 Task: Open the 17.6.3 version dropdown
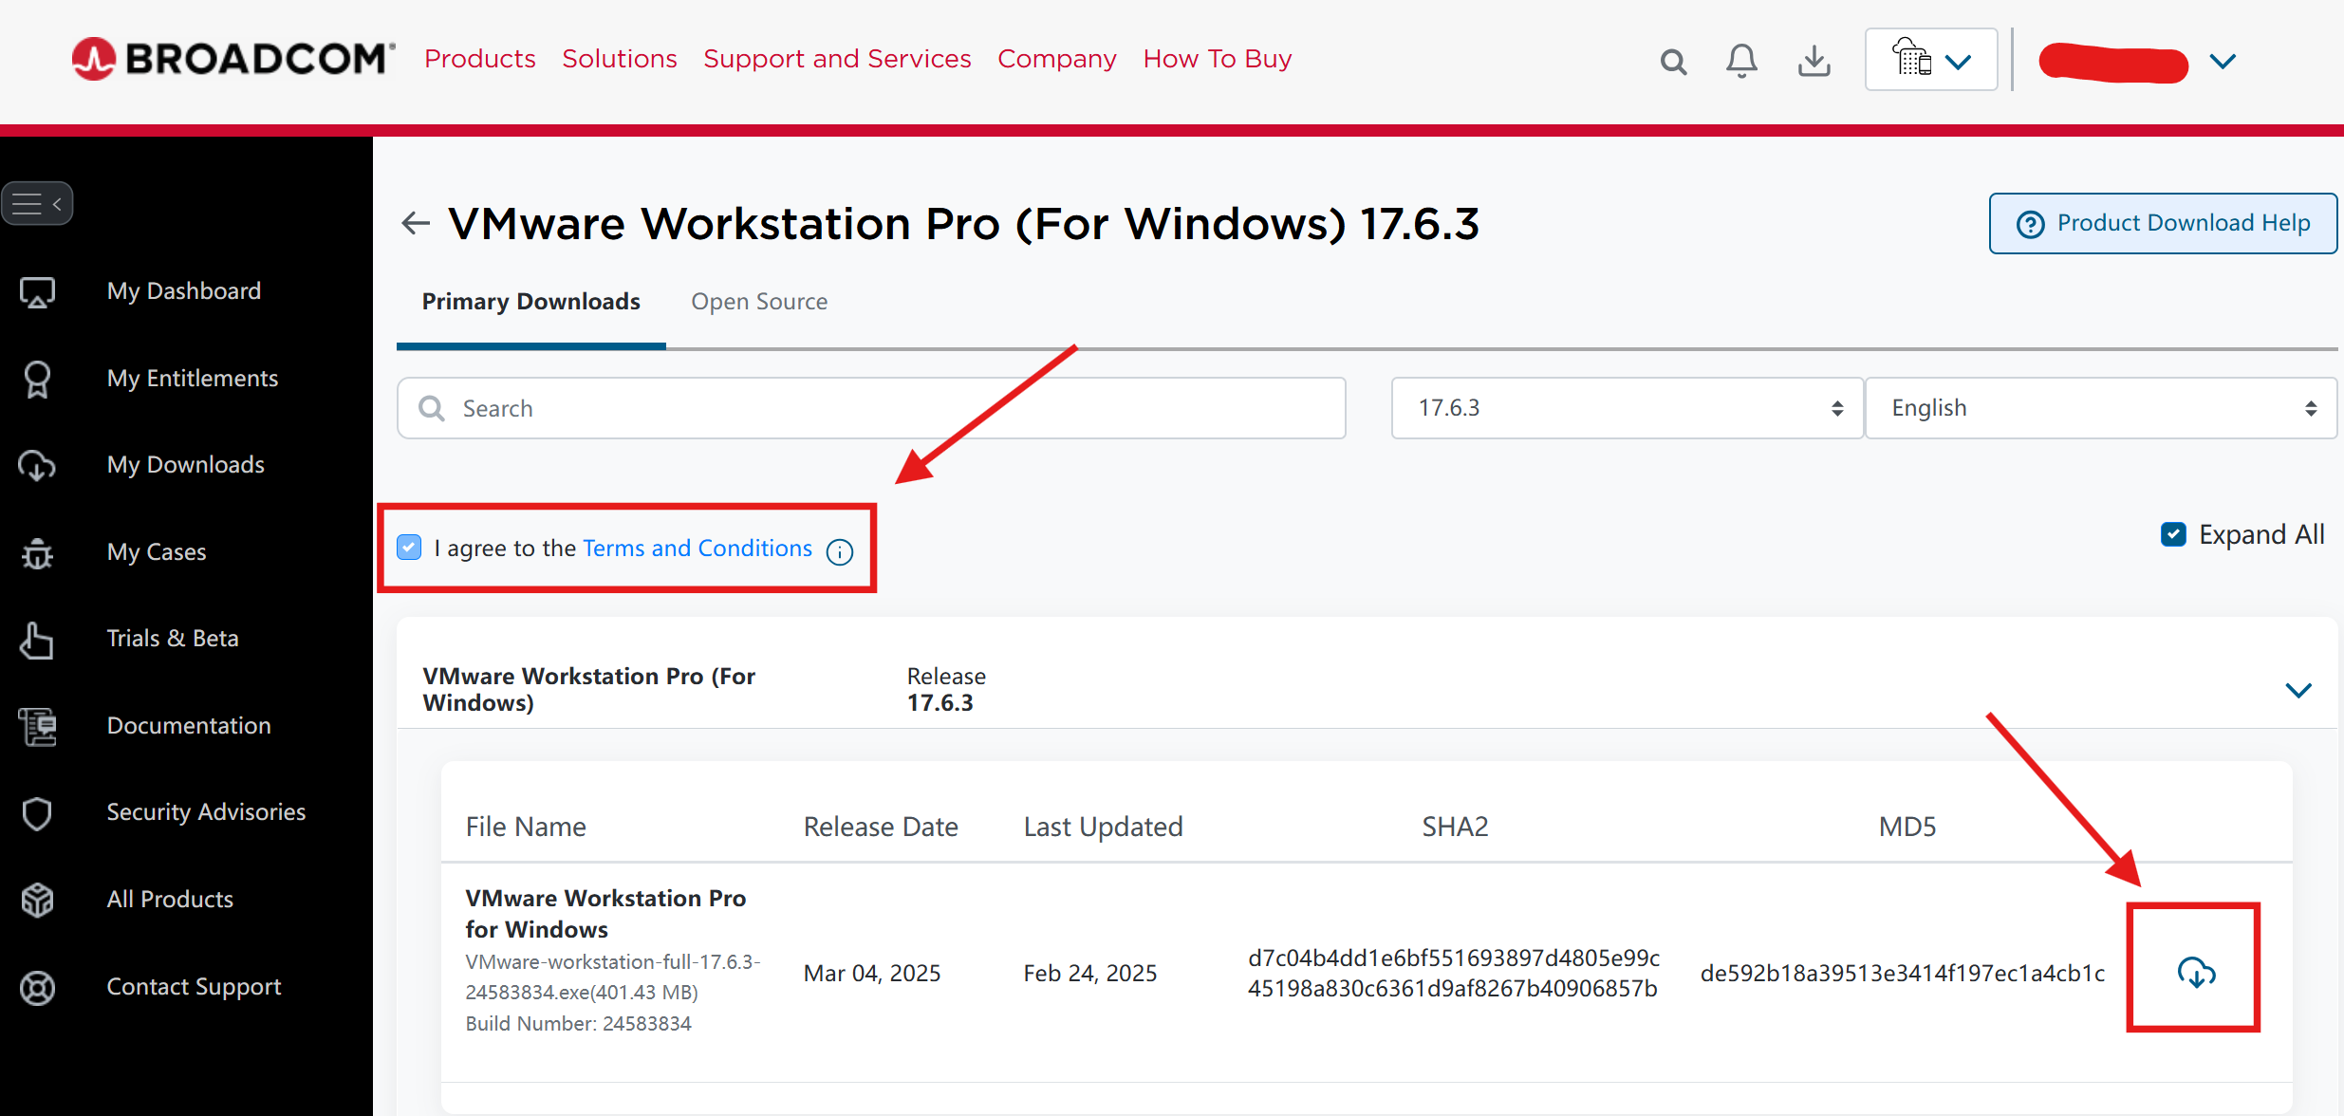click(1627, 408)
